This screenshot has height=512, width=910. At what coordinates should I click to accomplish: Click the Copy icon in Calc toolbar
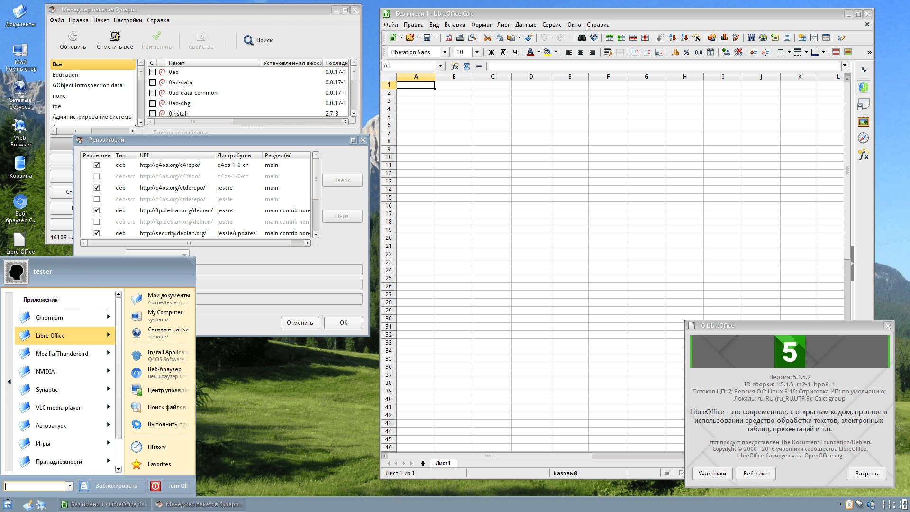[499, 38]
